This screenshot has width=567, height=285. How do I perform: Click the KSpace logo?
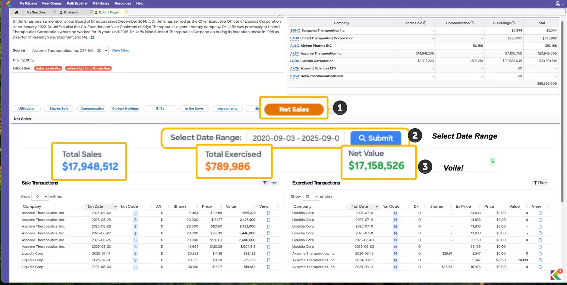(8, 4)
